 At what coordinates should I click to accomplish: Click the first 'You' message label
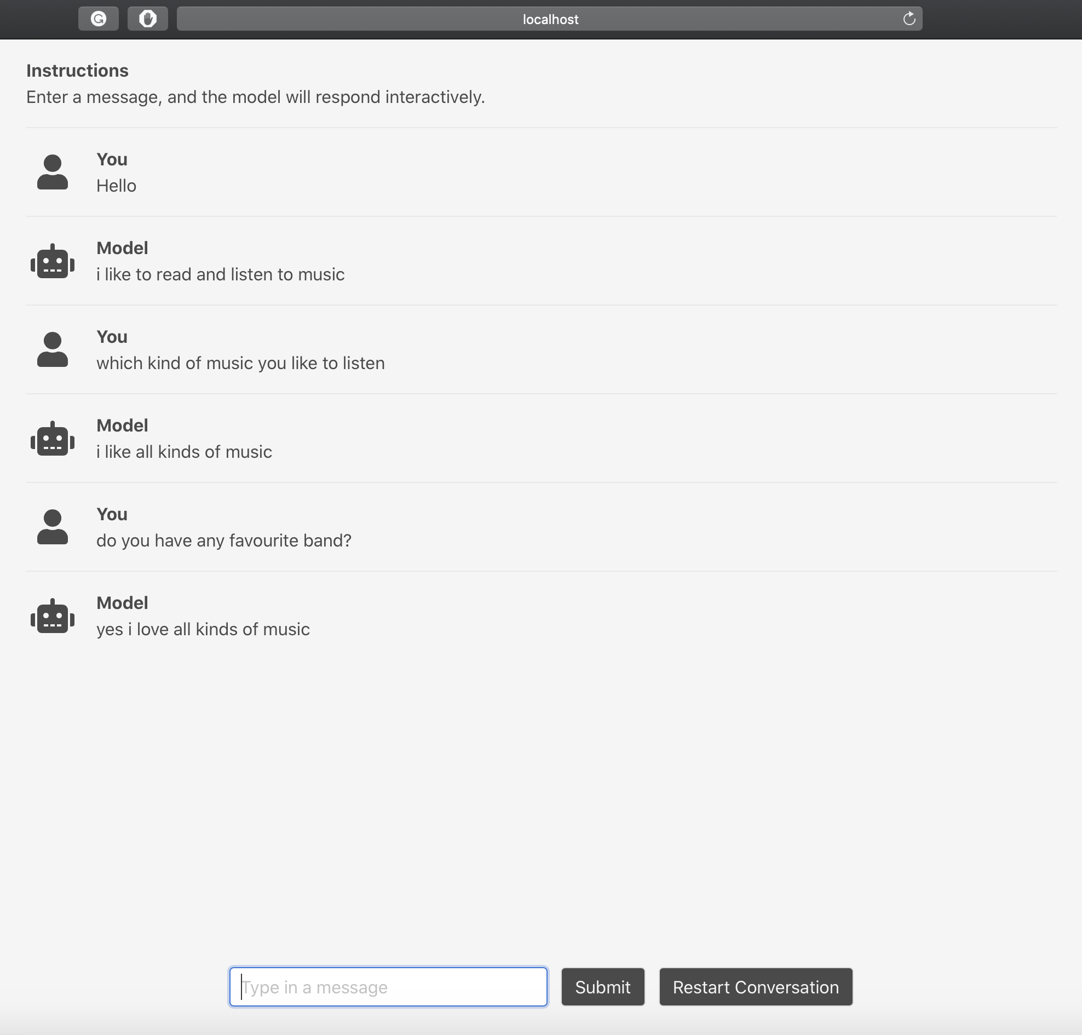coord(112,159)
